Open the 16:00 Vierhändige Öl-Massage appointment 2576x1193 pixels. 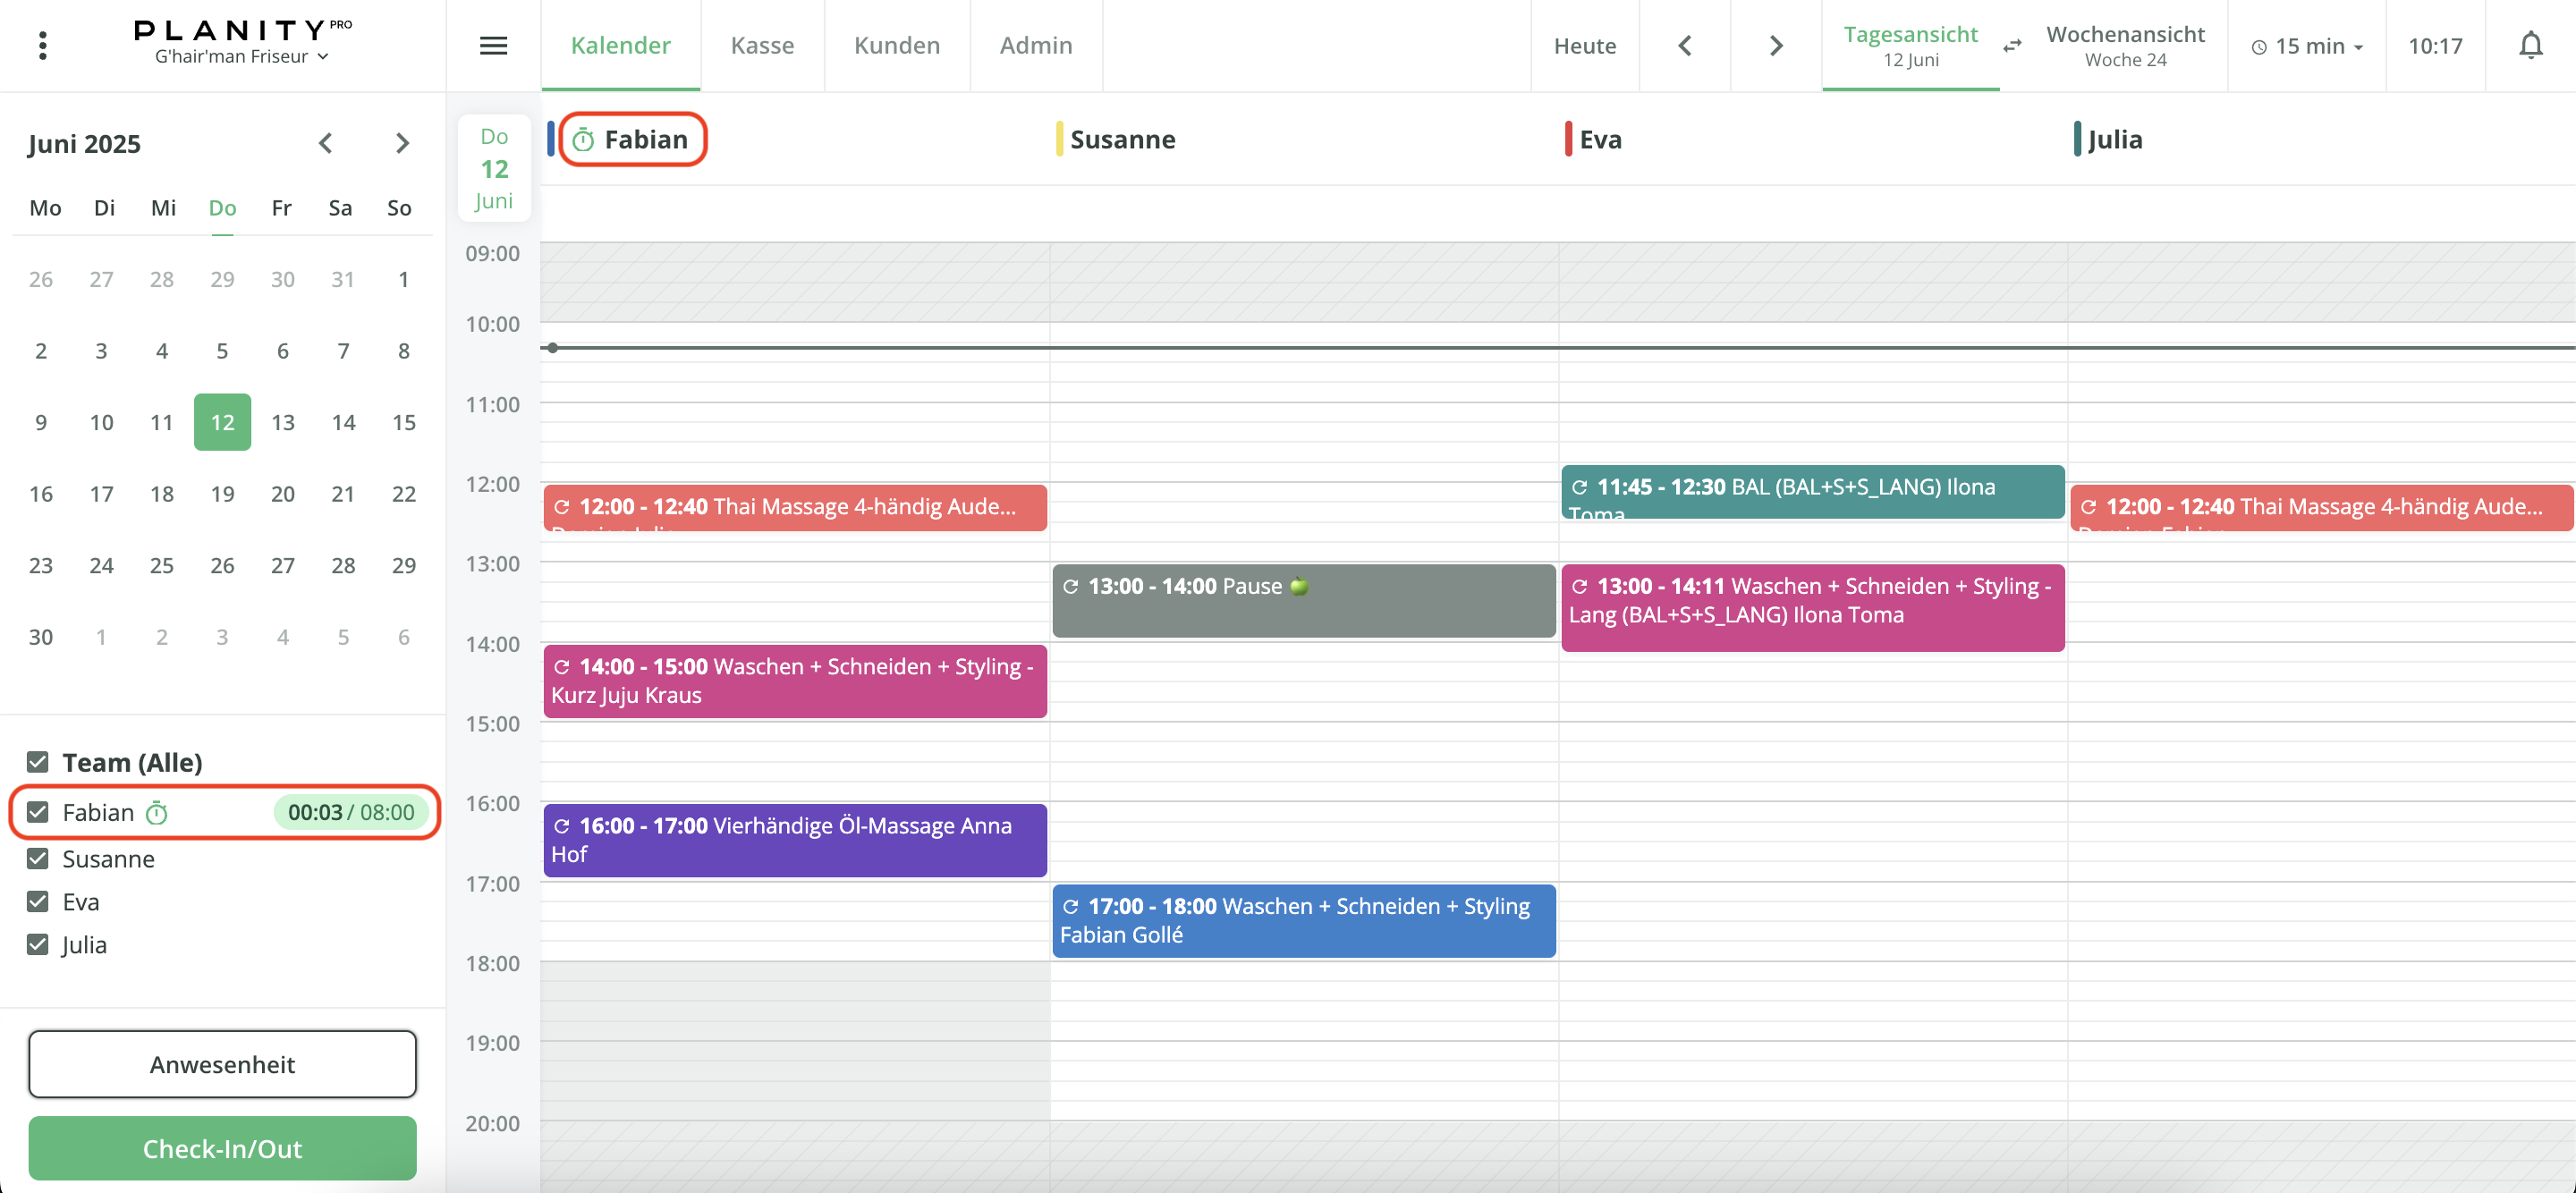(794, 840)
